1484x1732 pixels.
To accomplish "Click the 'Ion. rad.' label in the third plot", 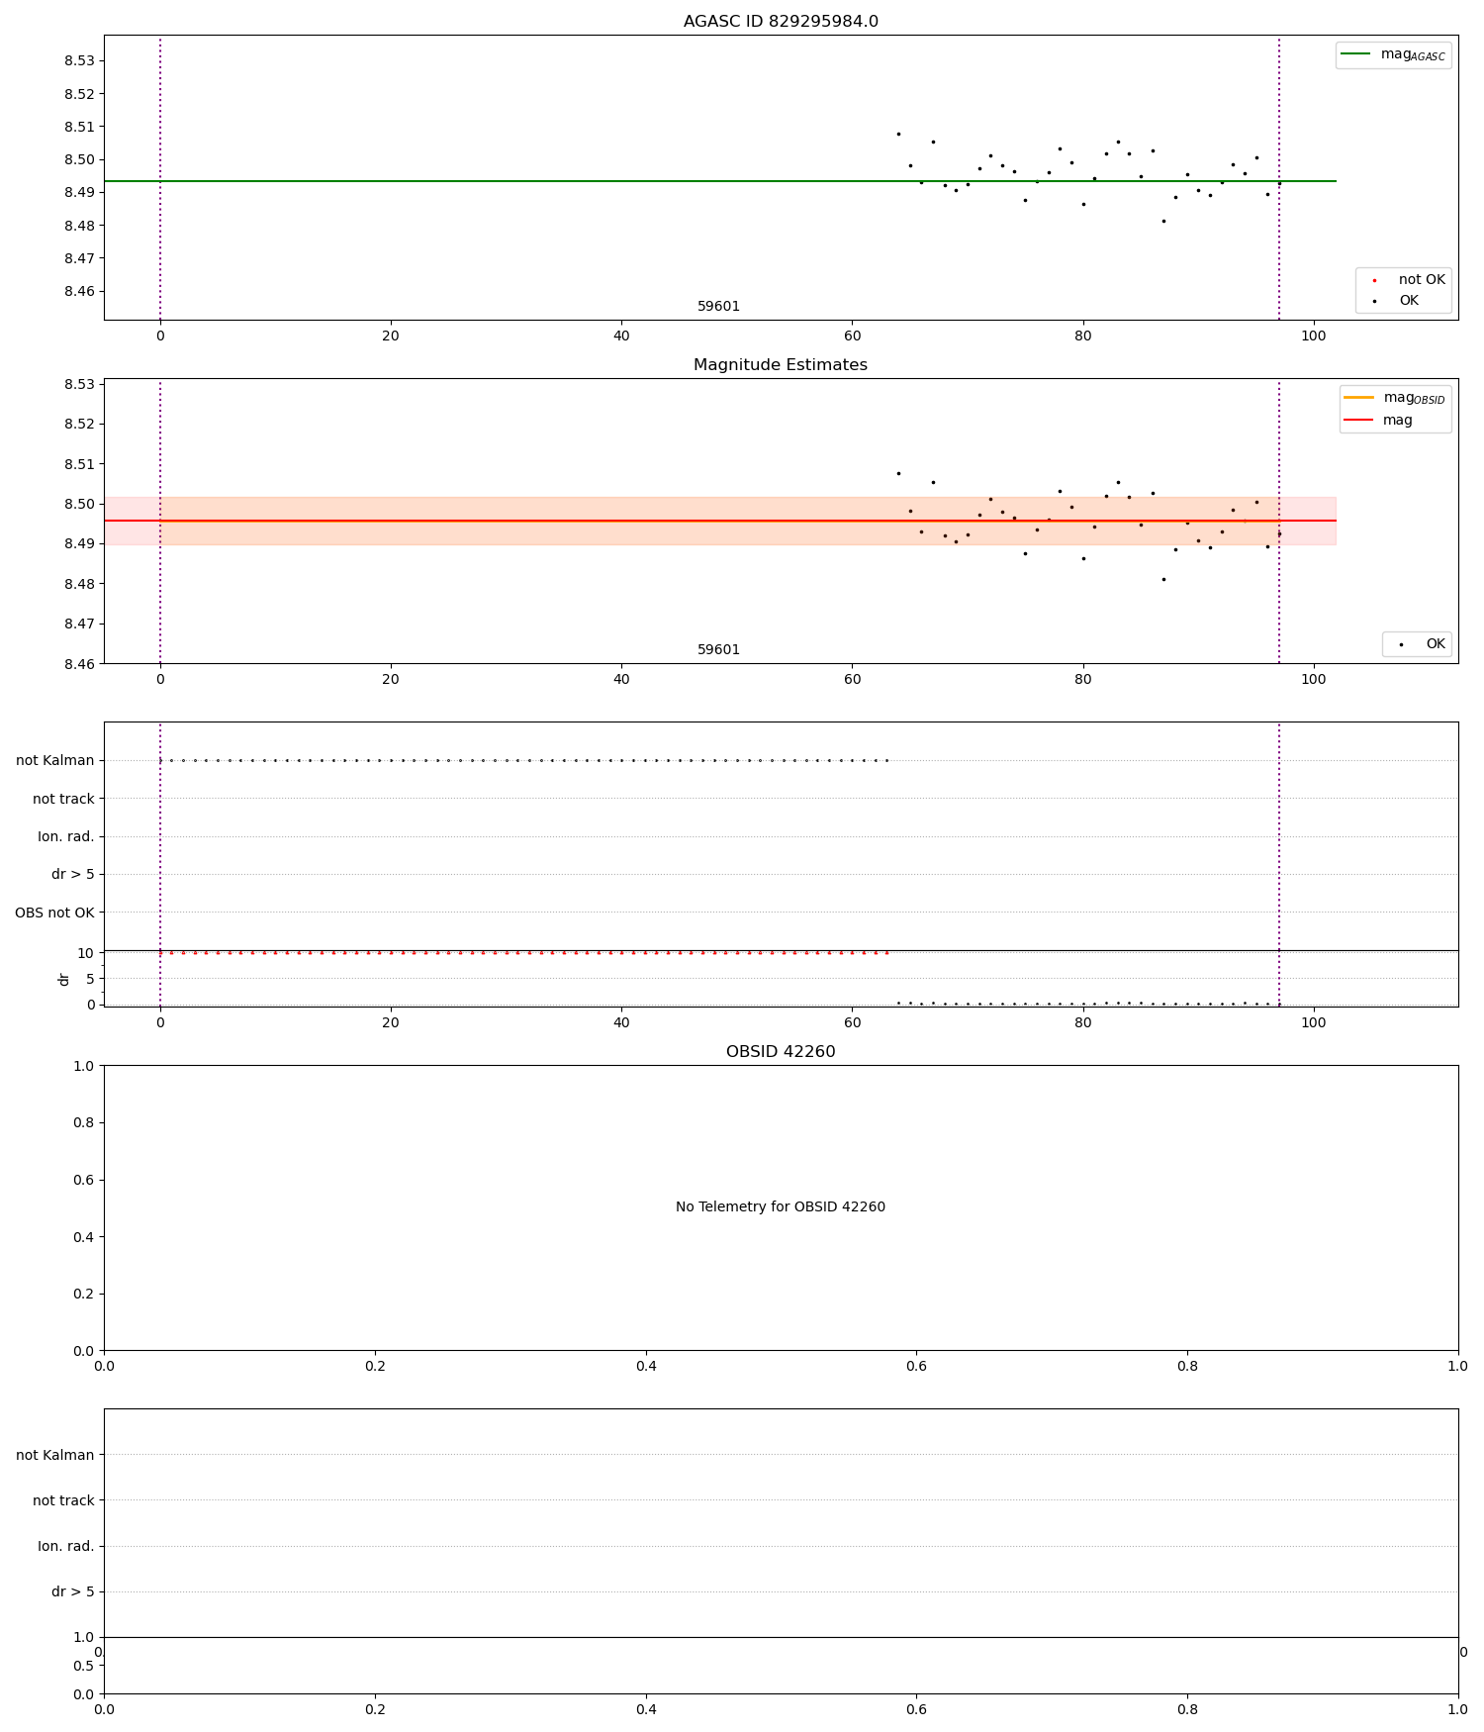I will (x=66, y=836).
